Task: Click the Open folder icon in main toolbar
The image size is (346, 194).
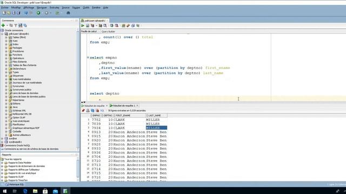Action: 9,13
